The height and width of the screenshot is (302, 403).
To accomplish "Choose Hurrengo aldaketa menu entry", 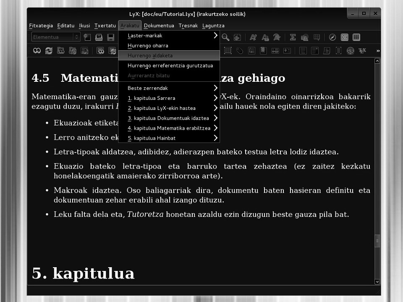I will click(169, 55).
